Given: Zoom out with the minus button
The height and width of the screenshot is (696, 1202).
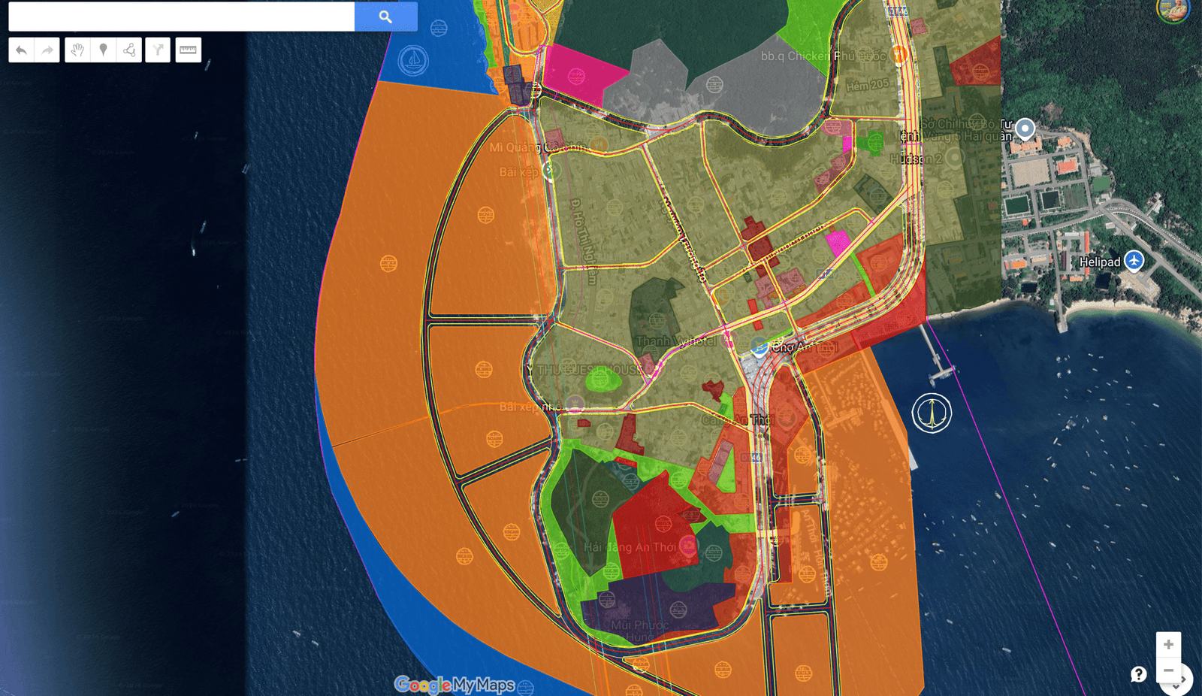Looking at the screenshot, I should (x=1168, y=670).
